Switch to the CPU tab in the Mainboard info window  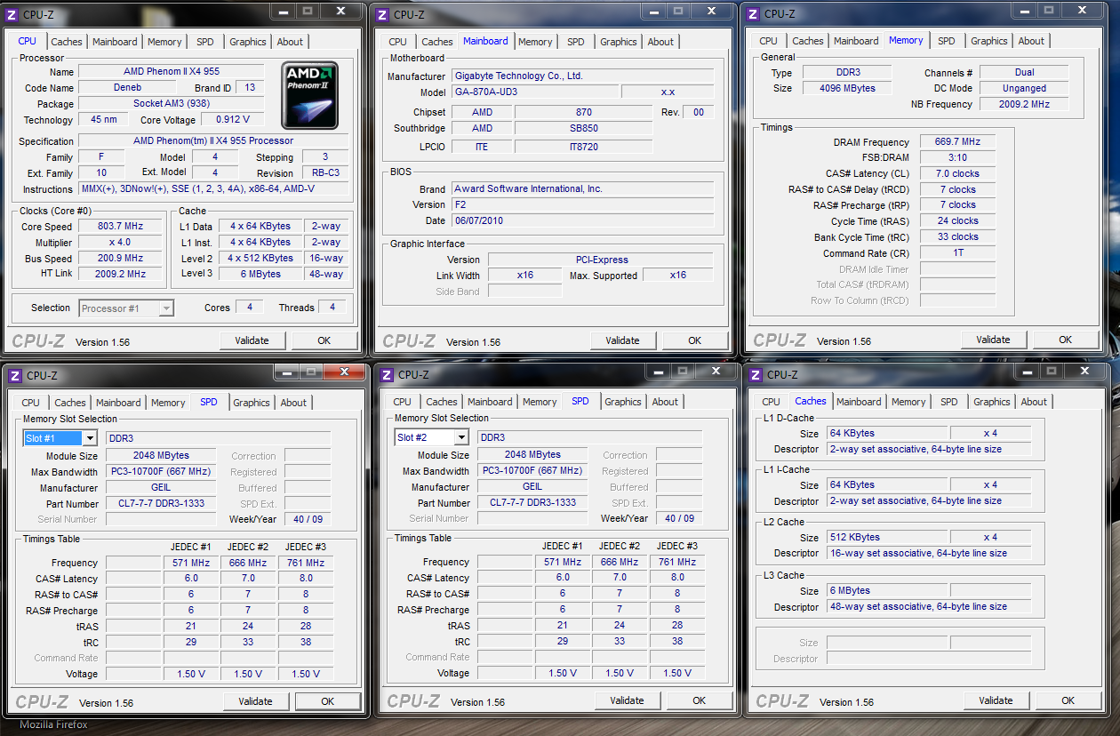tap(398, 42)
